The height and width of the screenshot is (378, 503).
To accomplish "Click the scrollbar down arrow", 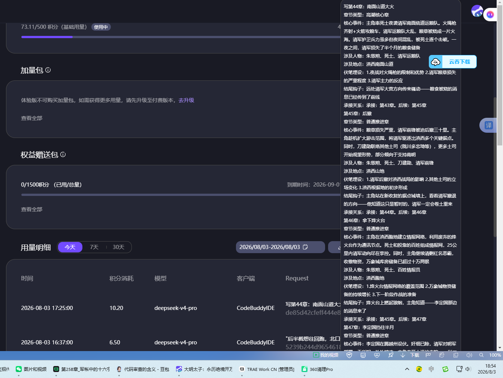I will pos(500,347).
